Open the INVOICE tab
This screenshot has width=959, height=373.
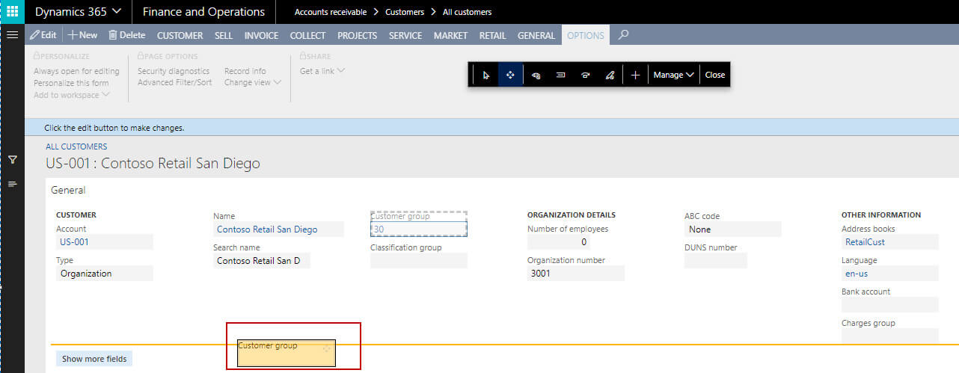point(261,35)
